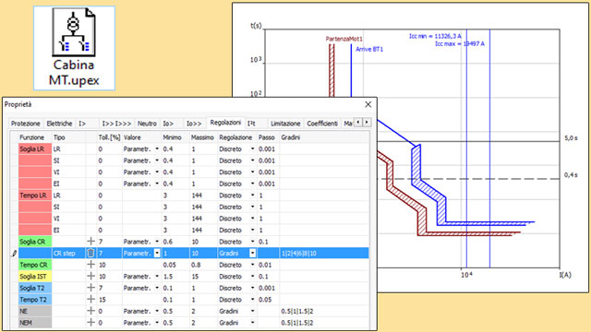This screenshot has height=332, width=591.
Task: Close the Proprietà dialog
Action: pyautogui.click(x=368, y=104)
